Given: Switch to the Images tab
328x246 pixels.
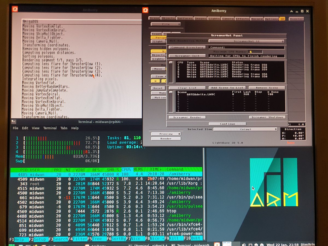Looking at the screenshot, I should [200, 19].
